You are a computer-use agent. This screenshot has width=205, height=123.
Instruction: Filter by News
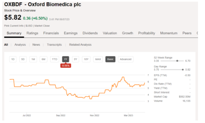[36, 45]
